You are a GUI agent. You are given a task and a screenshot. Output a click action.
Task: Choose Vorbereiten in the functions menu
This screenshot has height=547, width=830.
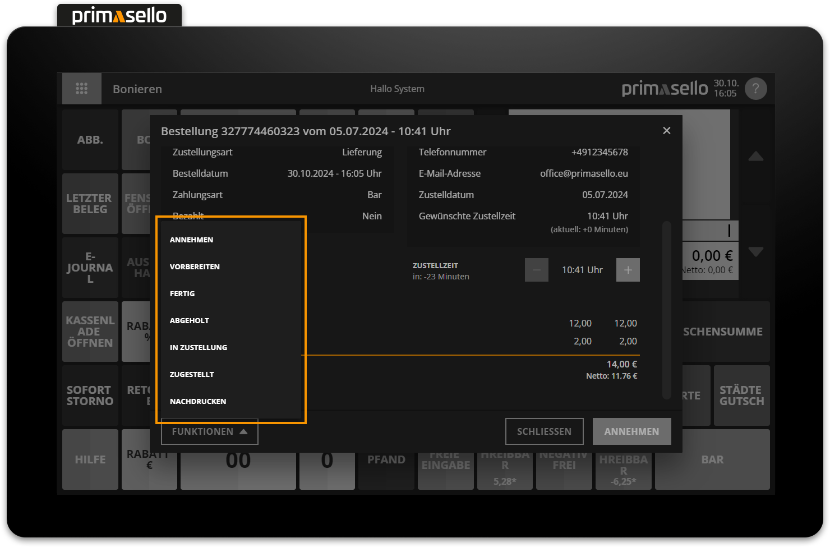[x=195, y=266]
